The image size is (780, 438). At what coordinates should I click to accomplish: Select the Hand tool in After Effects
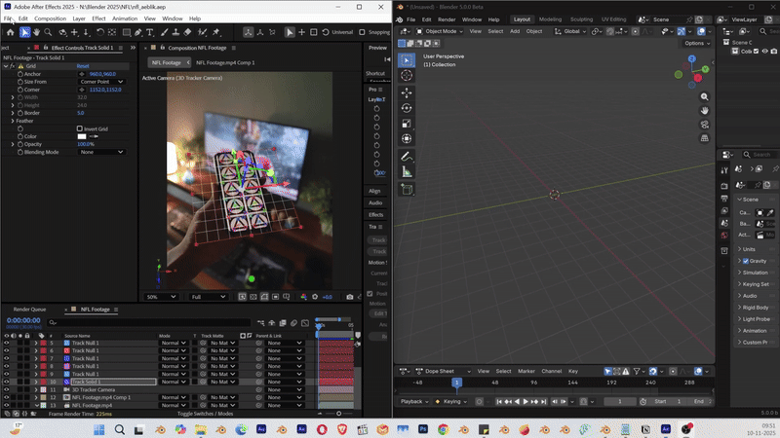[x=36, y=32]
